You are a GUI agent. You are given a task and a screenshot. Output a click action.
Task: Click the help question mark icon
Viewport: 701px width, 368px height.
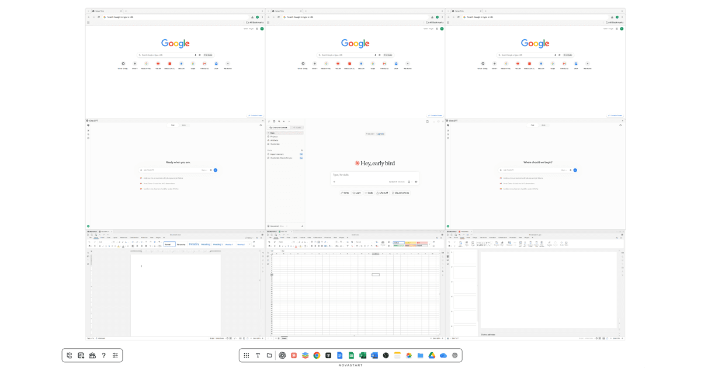[104, 355]
